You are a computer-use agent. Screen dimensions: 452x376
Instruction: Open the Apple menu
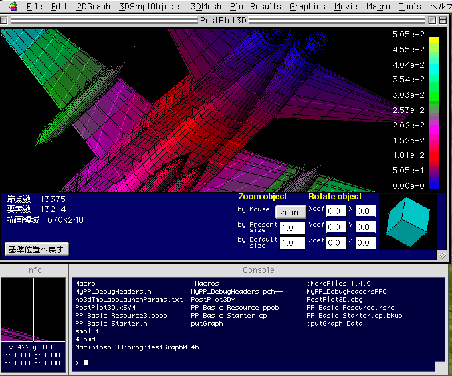(13, 6)
